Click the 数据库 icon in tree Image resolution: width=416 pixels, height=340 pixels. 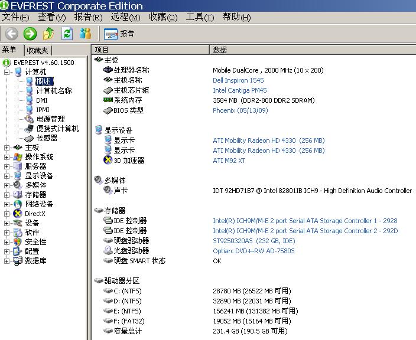[18, 261]
